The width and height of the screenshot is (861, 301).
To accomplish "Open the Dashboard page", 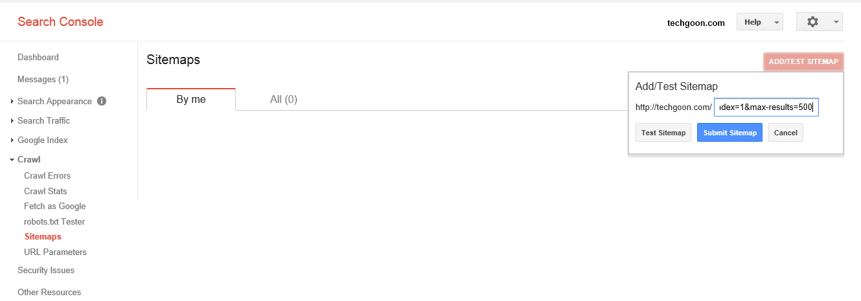I will 38,57.
